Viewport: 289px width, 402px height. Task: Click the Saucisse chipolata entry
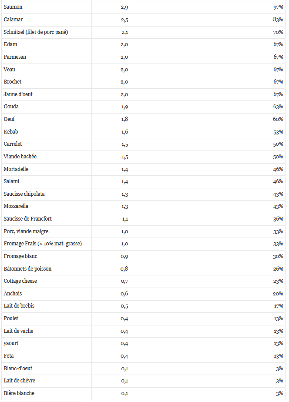[24, 194]
